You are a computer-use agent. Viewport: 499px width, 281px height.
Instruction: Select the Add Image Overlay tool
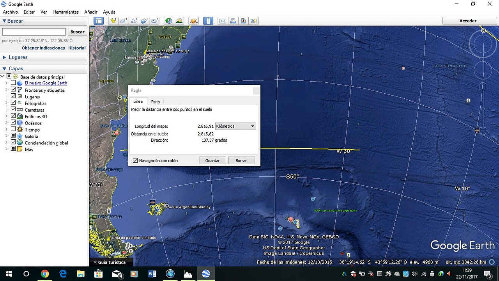(x=144, y=21)
